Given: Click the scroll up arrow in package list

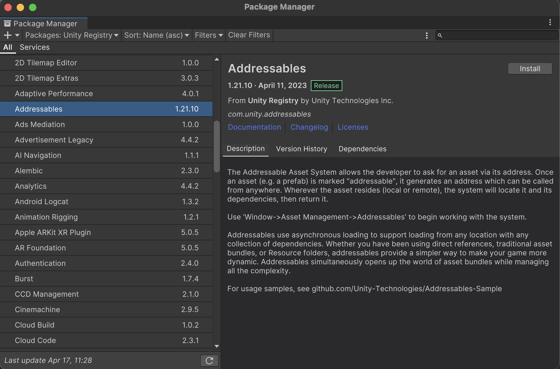Looking at the screenshot, I should [217, 59].
